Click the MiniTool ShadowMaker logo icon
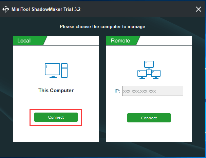The width and height of the screenshot is (206, 158). [x=6, y=9]
